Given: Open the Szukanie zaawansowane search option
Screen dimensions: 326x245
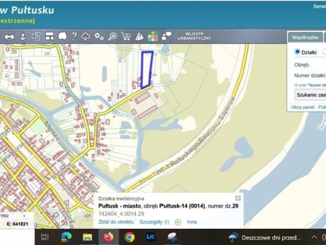Looking at the screenshot, I should click(311, 94).
